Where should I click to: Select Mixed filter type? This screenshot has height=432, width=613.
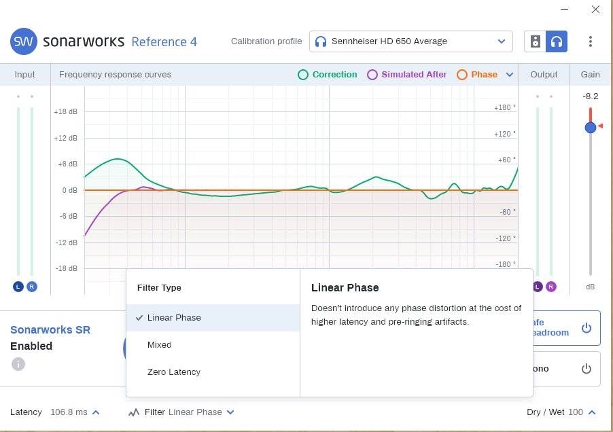213,345
